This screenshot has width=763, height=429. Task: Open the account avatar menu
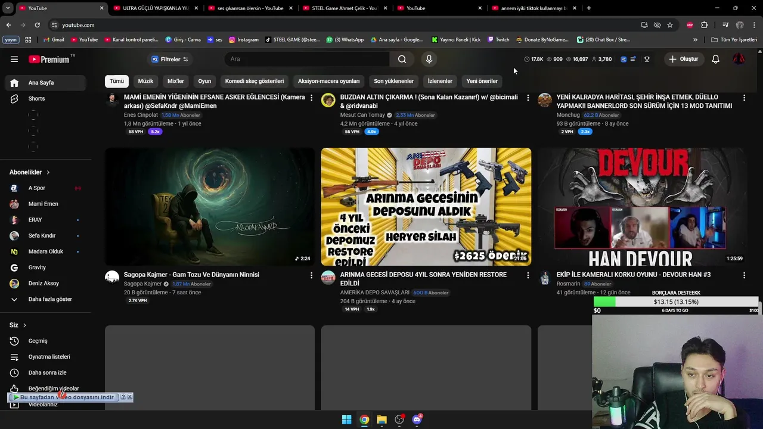[x=739, y=59]
